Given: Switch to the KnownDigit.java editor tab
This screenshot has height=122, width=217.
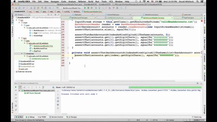Looking at the screenshot, I should tap(113, 15).
